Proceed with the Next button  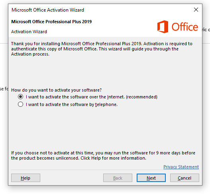click(x=151, y=178)
